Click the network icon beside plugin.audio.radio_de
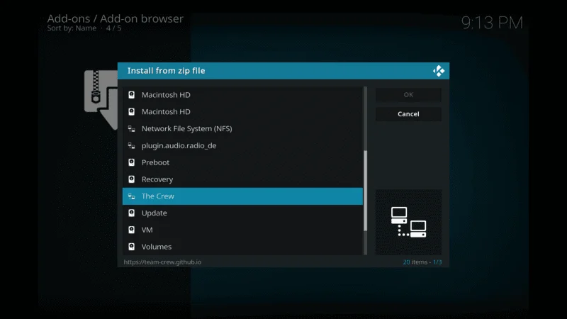 coord(132,145)
